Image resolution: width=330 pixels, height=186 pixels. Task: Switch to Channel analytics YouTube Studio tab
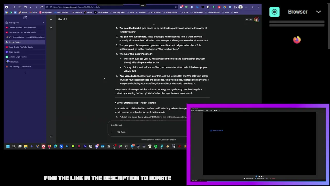pyautogui.click(x=25, y=27)
